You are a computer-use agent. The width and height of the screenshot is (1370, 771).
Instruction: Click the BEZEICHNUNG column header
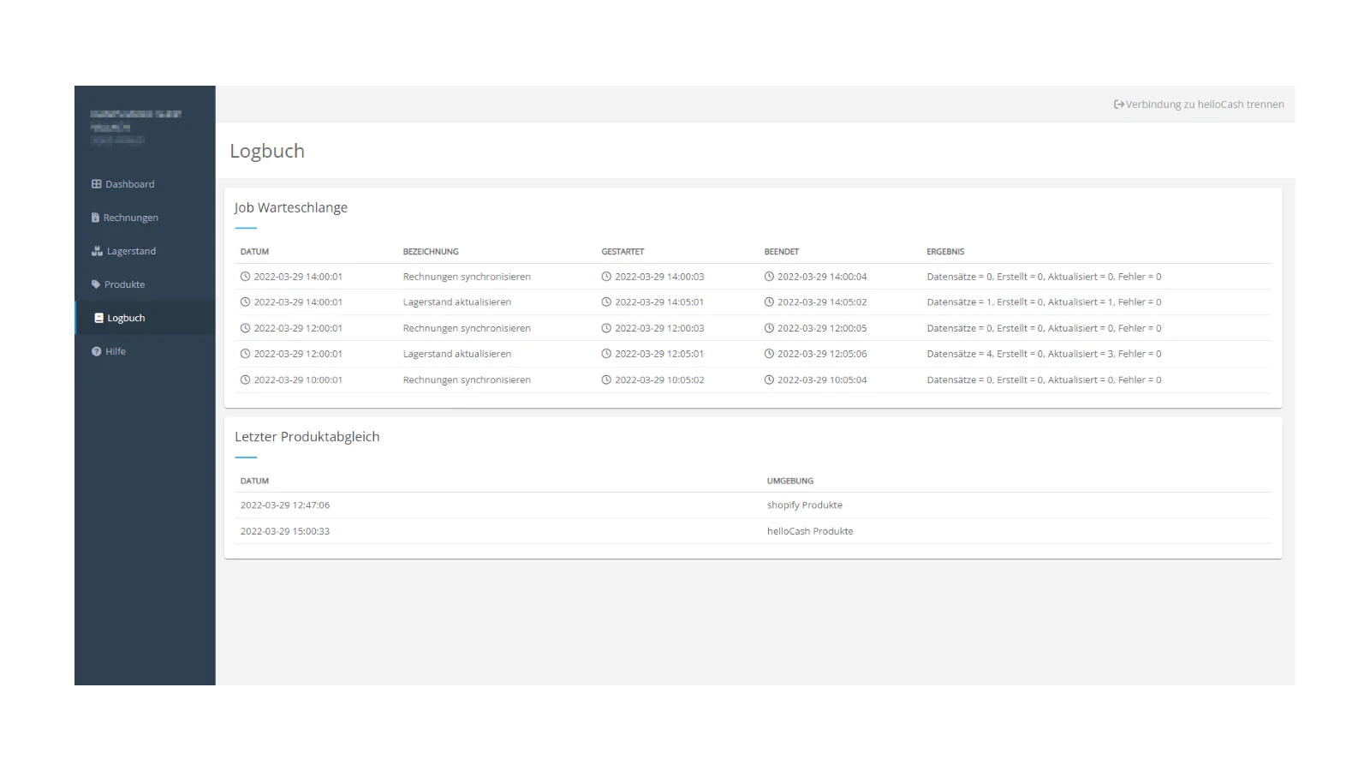tap(431, 252)
